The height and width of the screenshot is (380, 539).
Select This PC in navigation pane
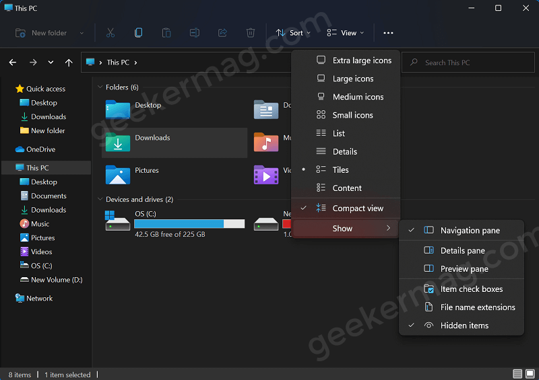(46, 168)
